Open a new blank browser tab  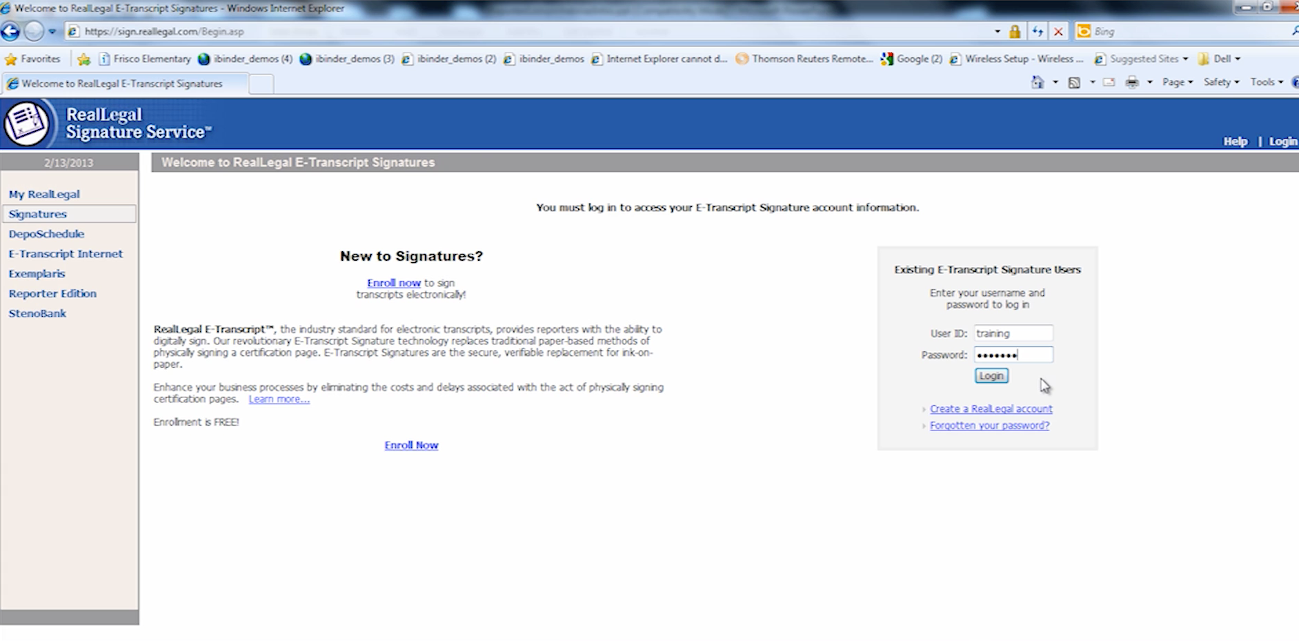coord(261,84)
